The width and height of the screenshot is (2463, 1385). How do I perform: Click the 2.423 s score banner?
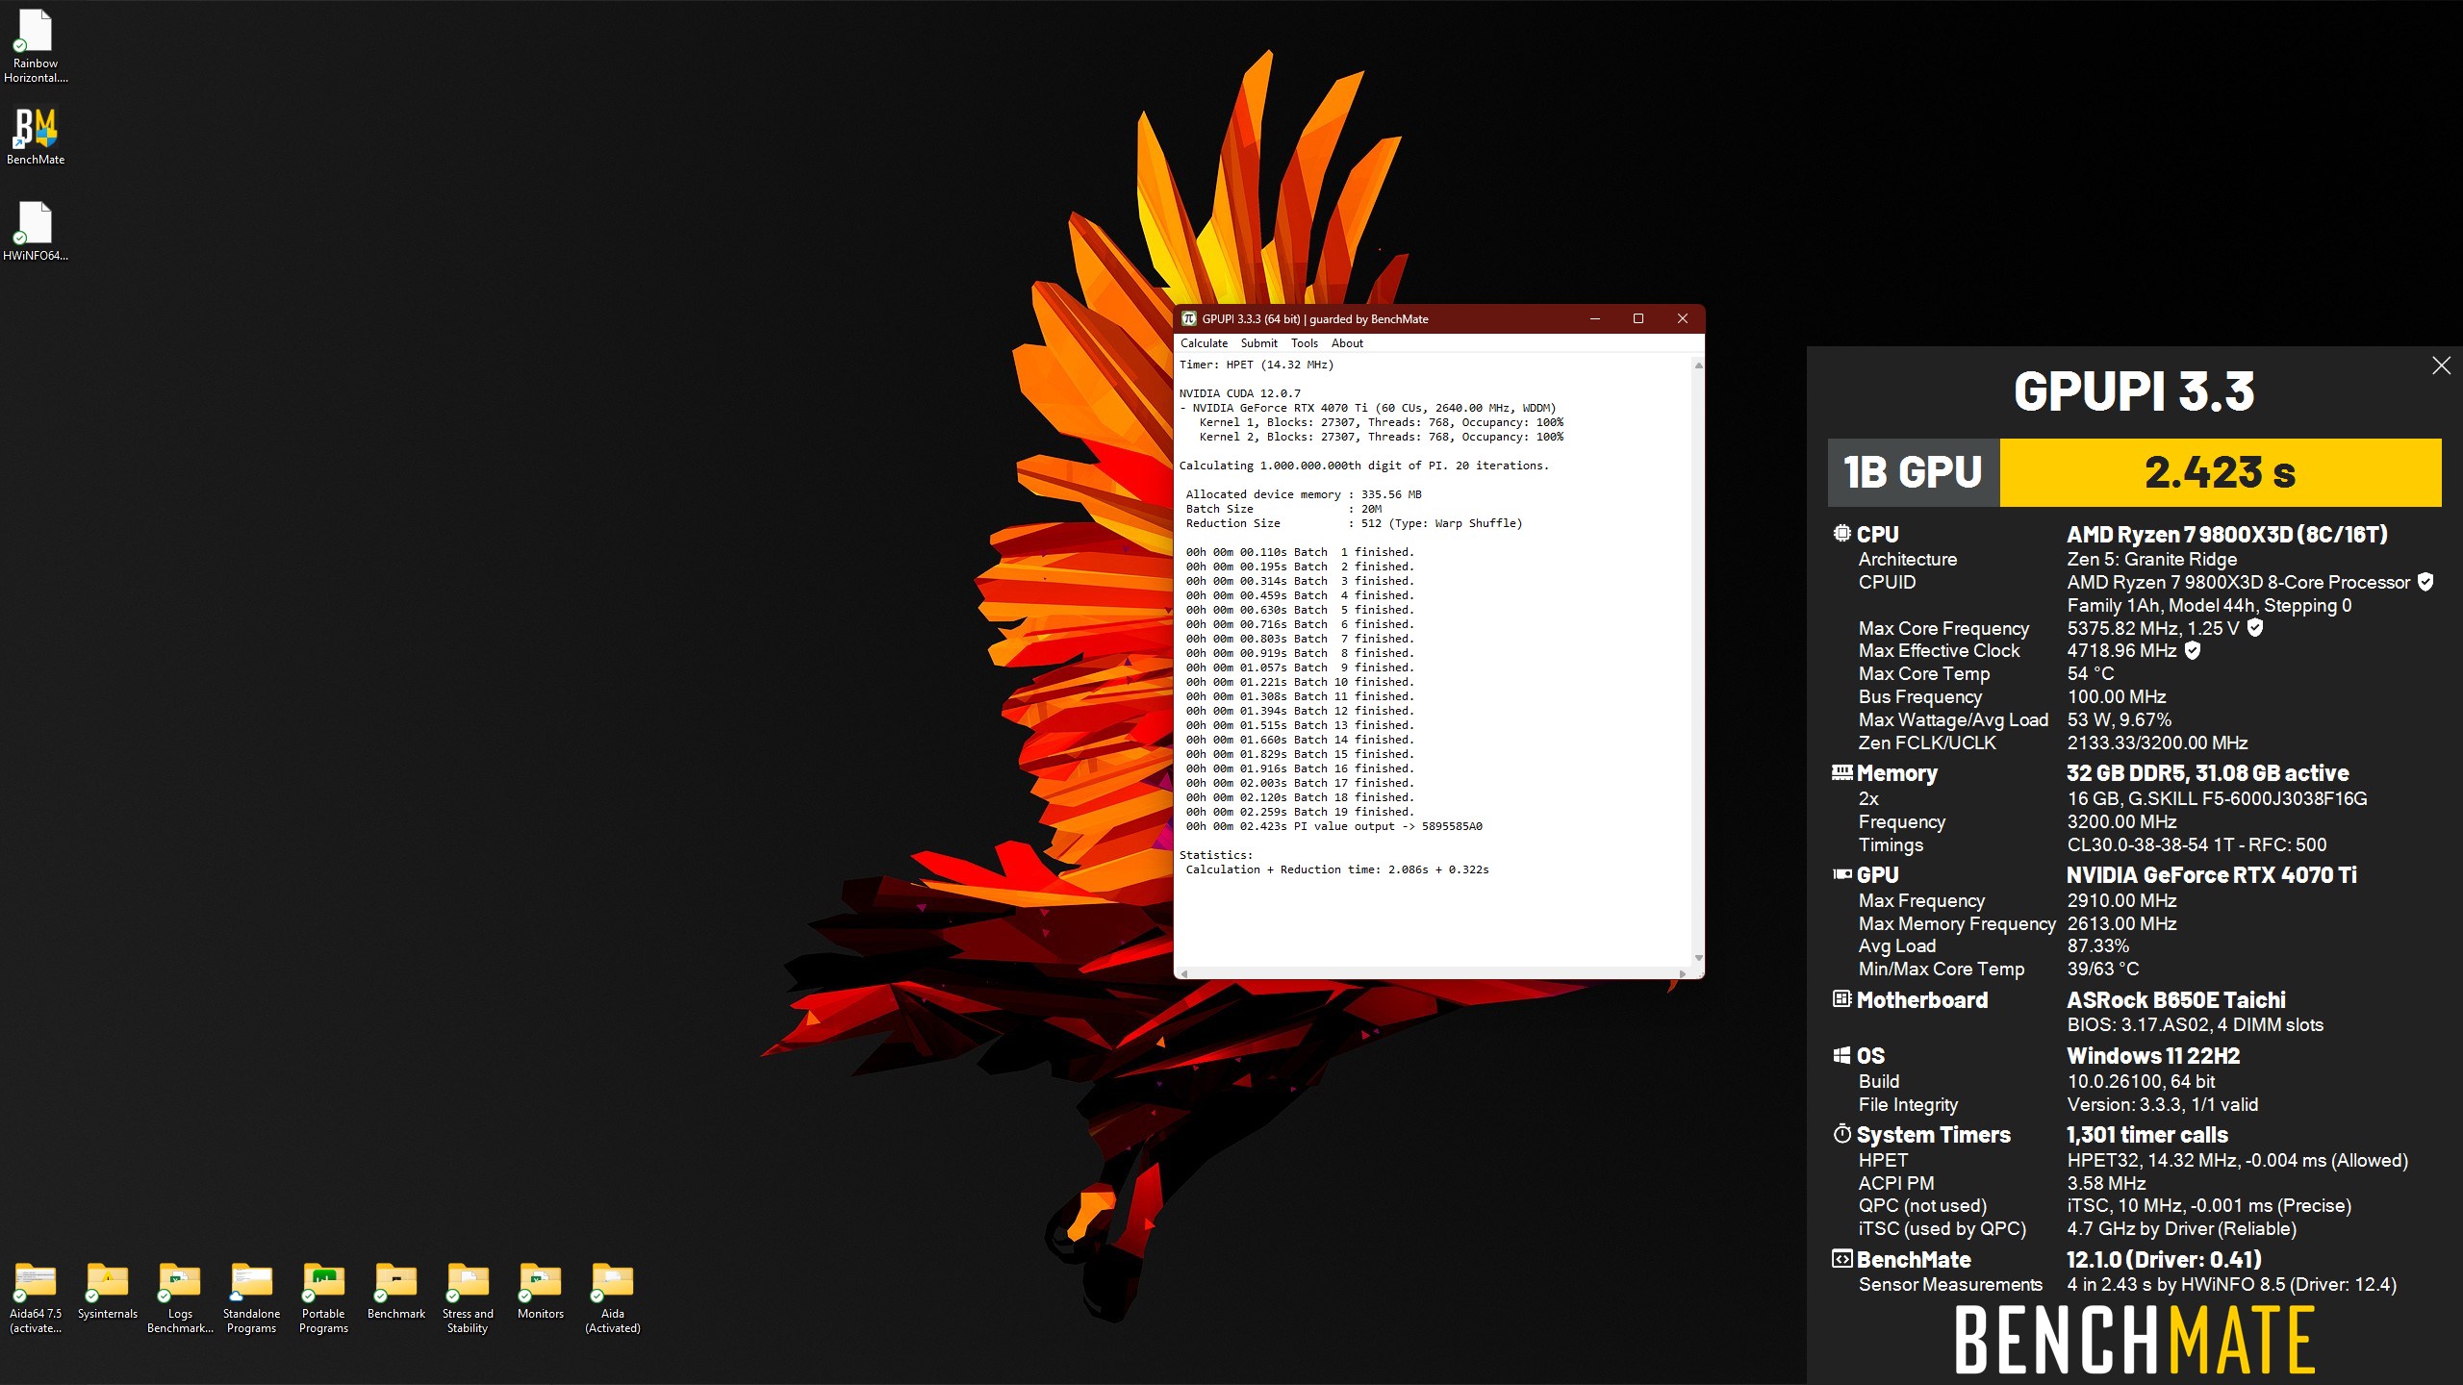2221,472
